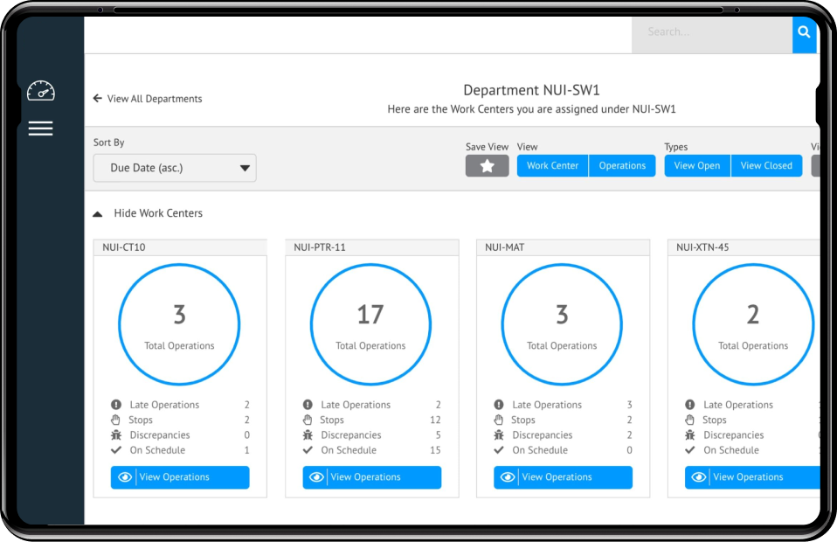This screenshot has width=837, height=542.
Task: Open the hamburger menu in sidebar
Action: [x=40, y=129]
